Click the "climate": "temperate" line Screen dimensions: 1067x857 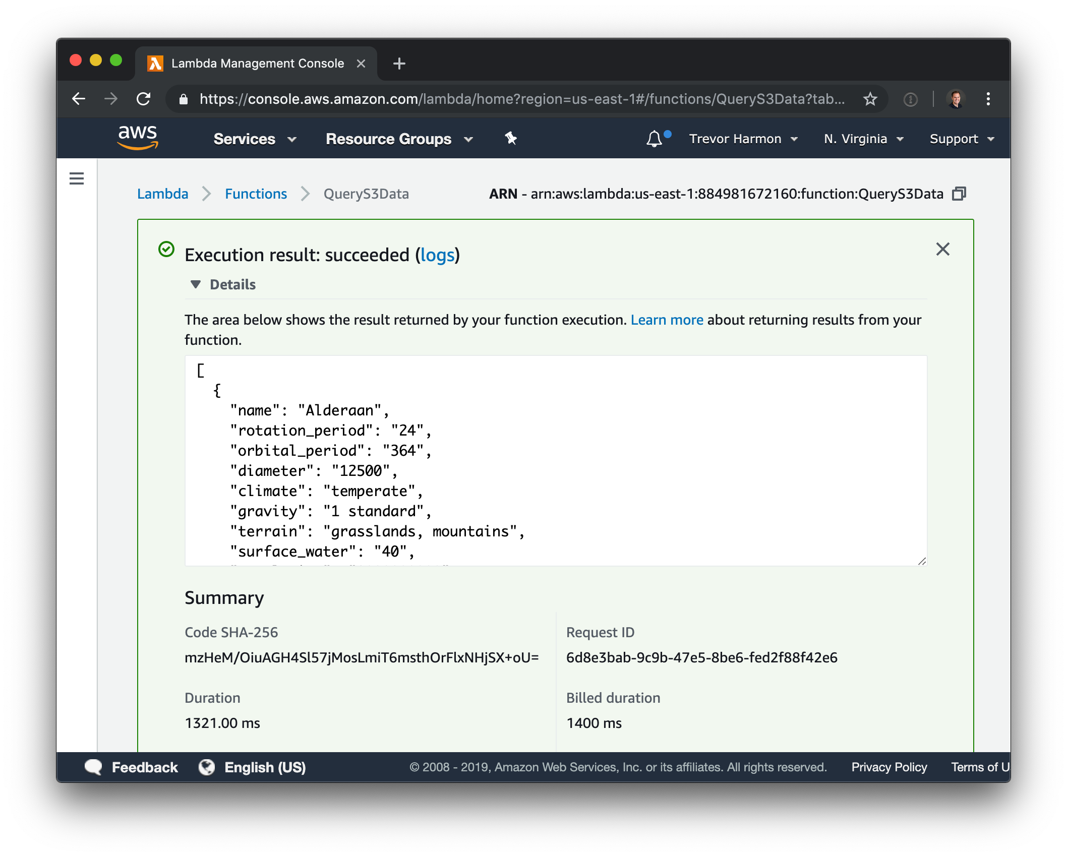[x=326, y=491]
